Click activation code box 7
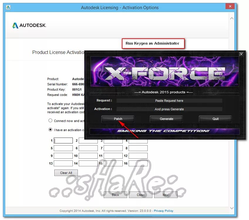The image size is (249, 220). [x=113, y=148]
